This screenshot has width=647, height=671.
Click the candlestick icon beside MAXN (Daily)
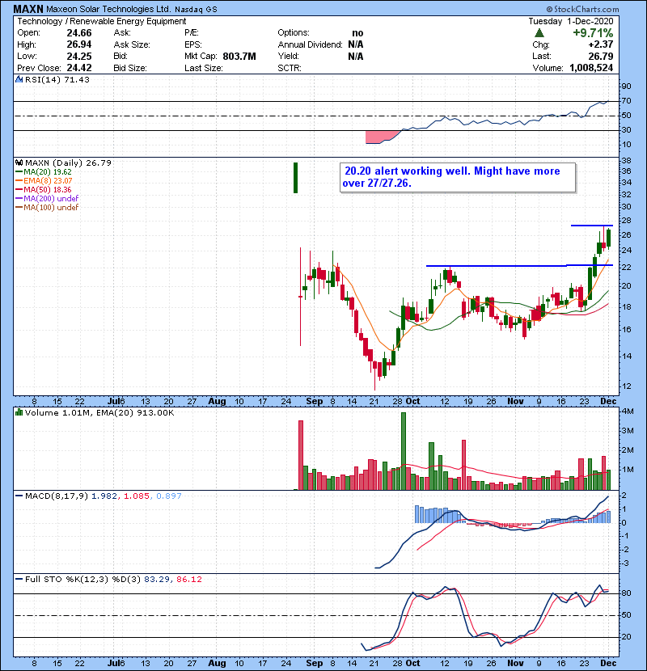pyautogui.click(x=19, y=162)
